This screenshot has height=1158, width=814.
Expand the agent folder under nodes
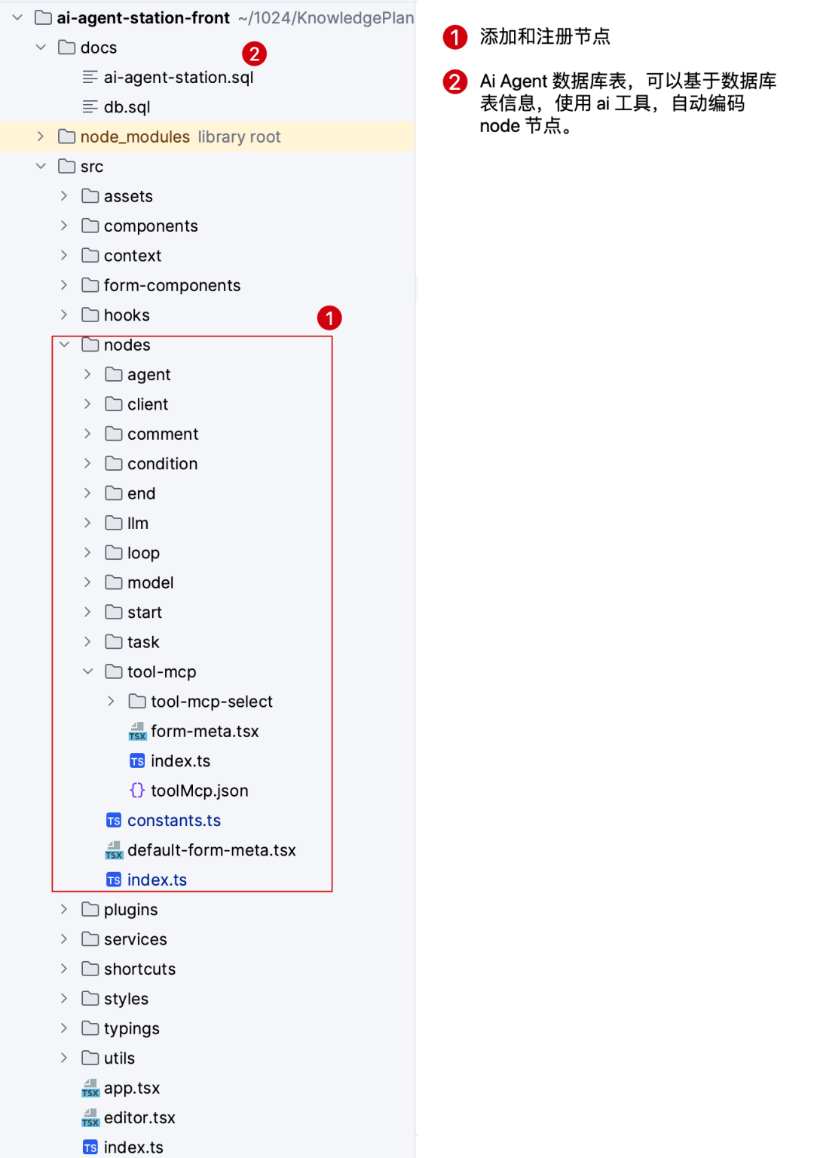tap(87, 374)
